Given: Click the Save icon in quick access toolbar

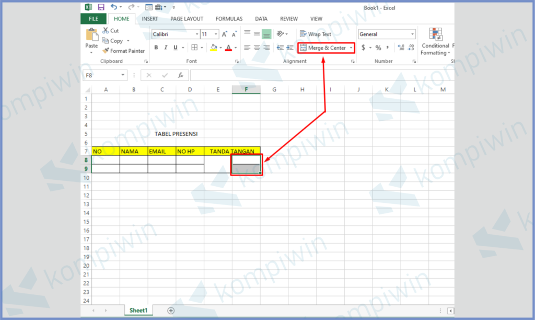Looking at the screenshot, I should (101, 7).
